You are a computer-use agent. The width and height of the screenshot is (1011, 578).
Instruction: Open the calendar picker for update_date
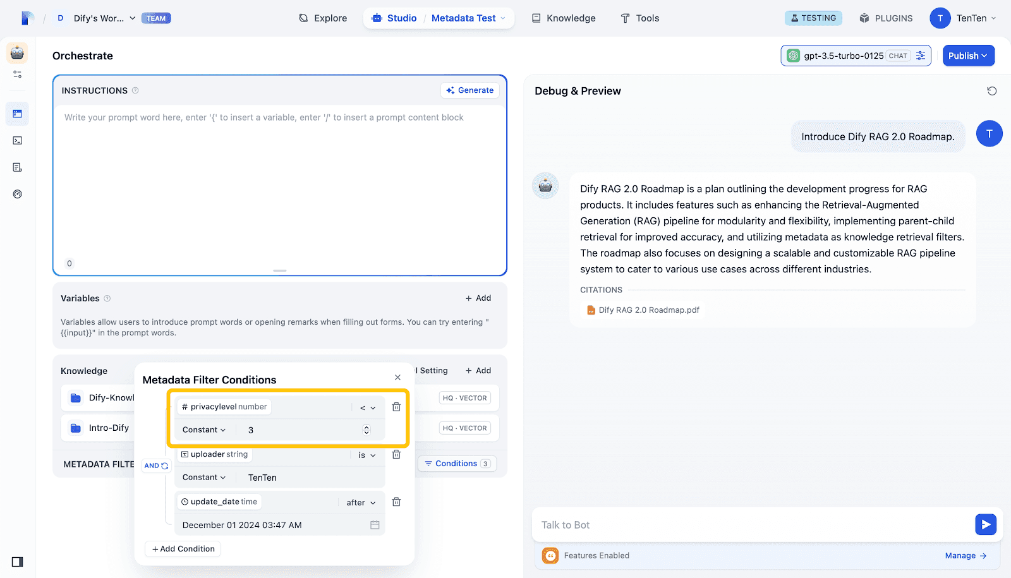tap(375, 525)
